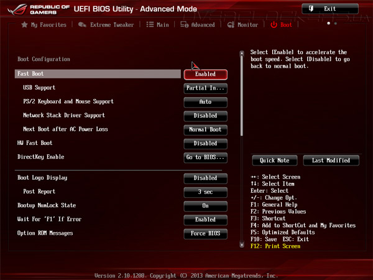Open DirectKey Enable Go to BIOS dropdown
The image size is (373, 280).
[205, 157]
